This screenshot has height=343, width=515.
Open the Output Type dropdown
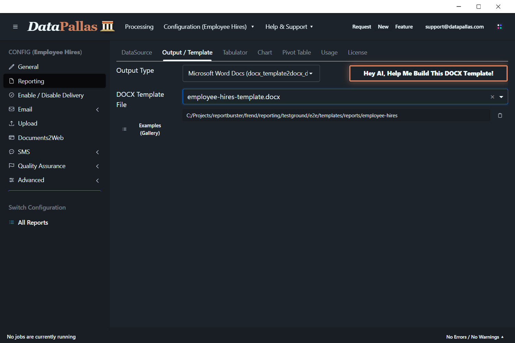pos(251,73)
